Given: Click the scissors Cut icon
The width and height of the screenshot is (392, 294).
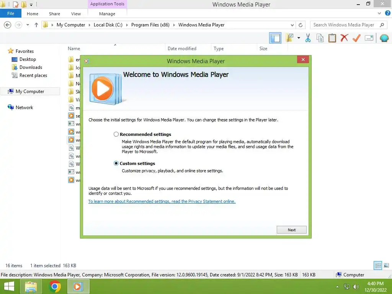Looking at the screenshot, I should point(308,38).
